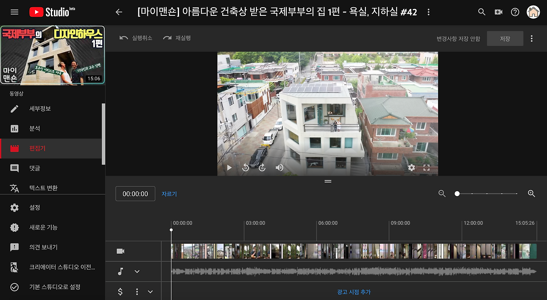Expand the monetization track chevron

pyautogui.click(x=150, y=291)
